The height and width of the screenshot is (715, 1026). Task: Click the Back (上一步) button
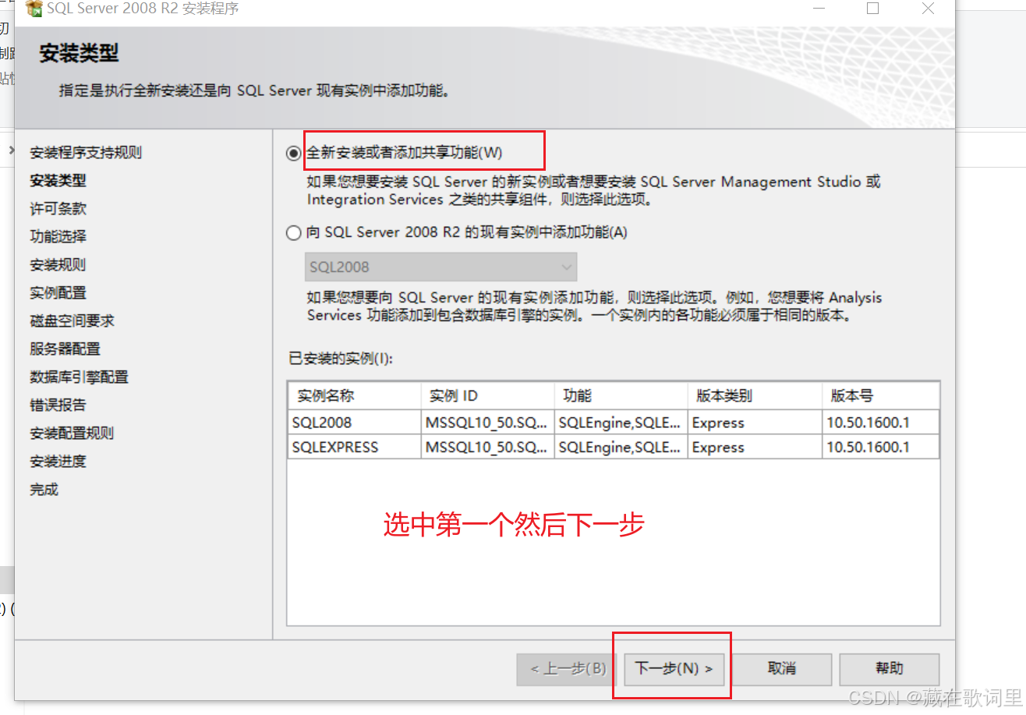(x=568, y=669)
